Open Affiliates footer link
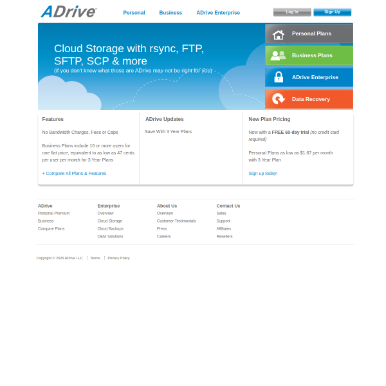The height and width of the screenshot is (386, 386). pos(224,228)
